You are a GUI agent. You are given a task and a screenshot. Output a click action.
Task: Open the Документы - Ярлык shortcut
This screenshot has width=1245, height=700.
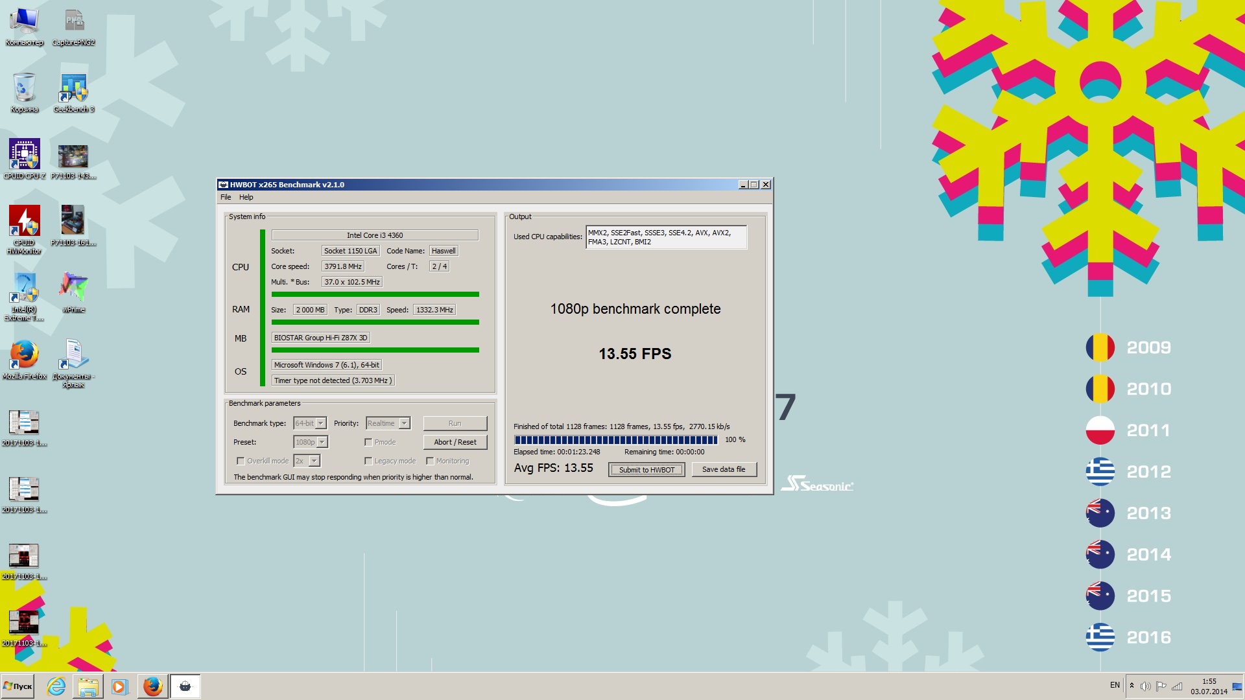tap(73, 364)
